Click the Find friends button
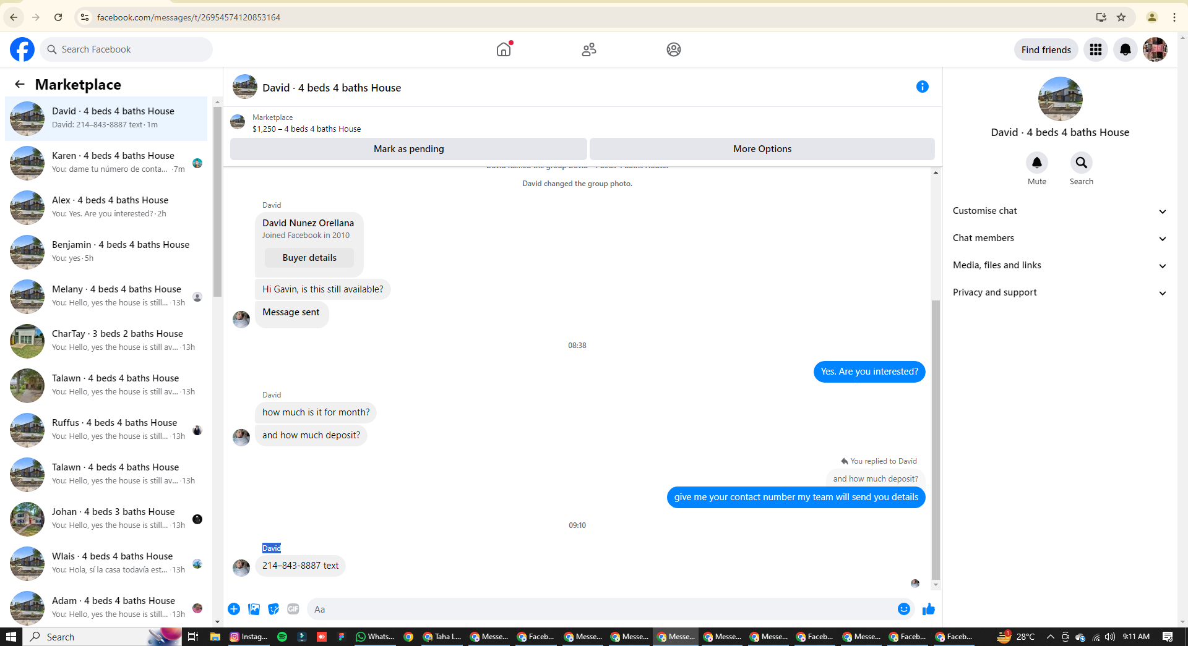The width and height of the screenshot is (1188, 646). [1046, 49]
